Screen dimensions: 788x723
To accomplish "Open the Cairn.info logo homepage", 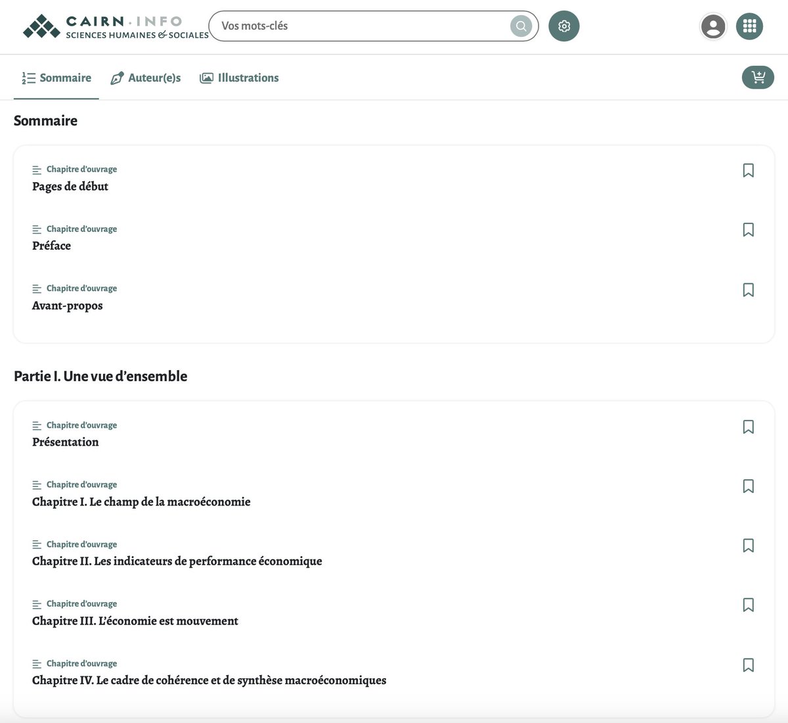I will (116, 26).
